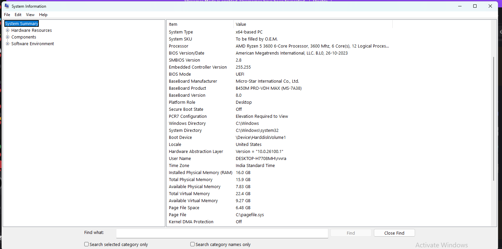Click the details pane vertical scrollbar
The width and height of the screenshot is (502, 249).
[494, 119]
